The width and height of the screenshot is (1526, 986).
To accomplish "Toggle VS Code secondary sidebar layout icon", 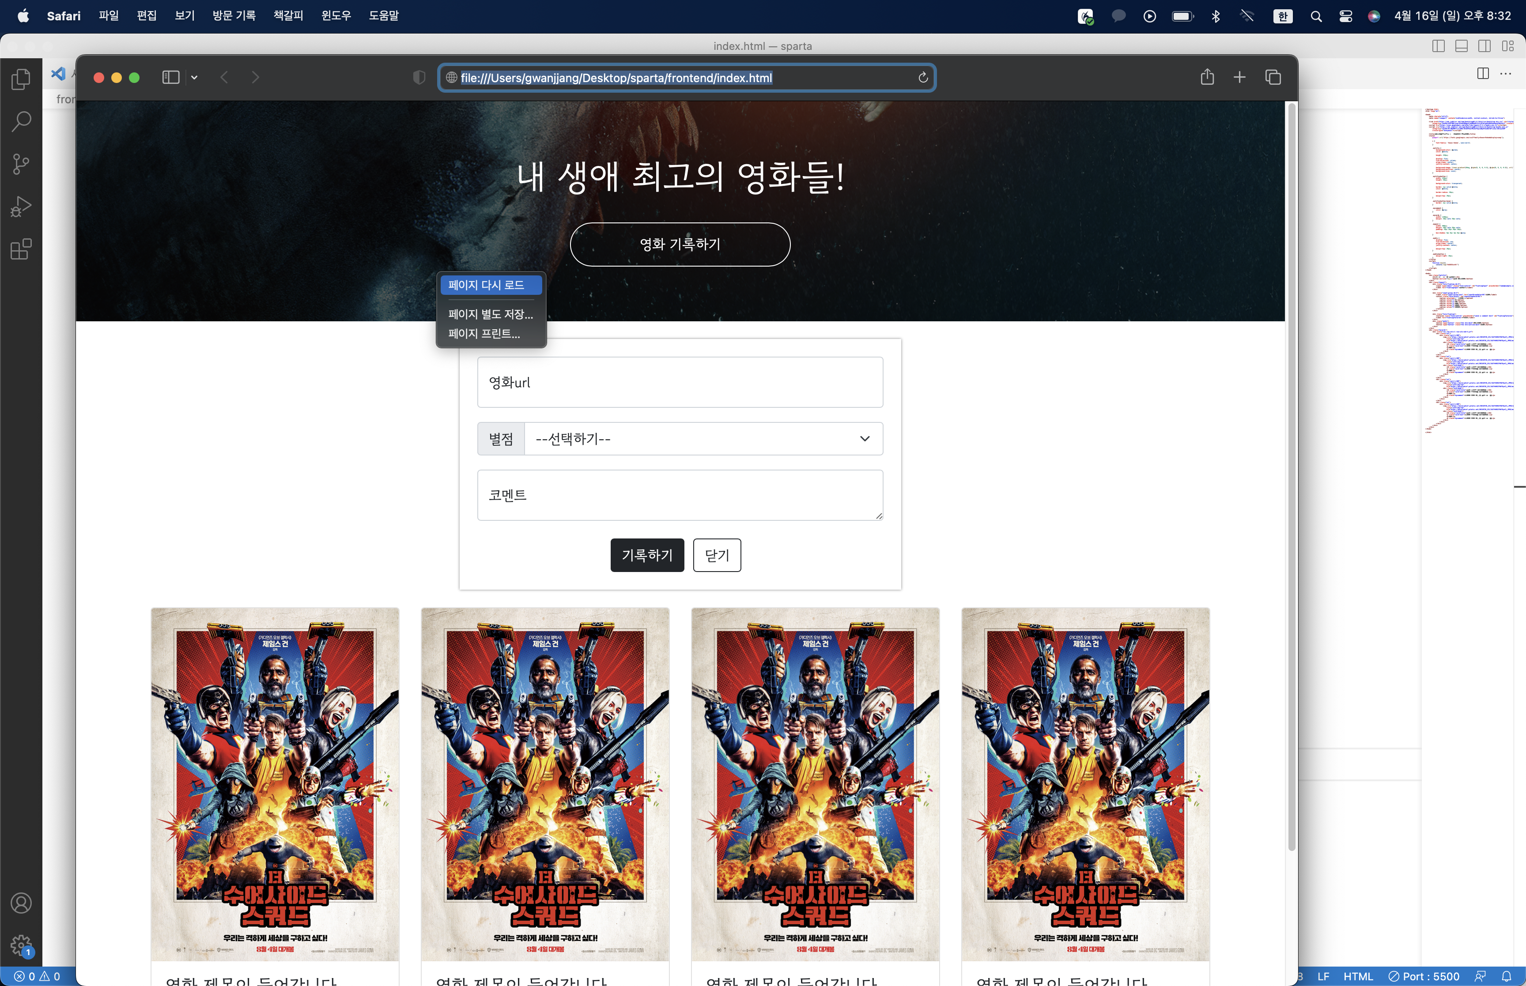I will click(x=1484, y=46).
